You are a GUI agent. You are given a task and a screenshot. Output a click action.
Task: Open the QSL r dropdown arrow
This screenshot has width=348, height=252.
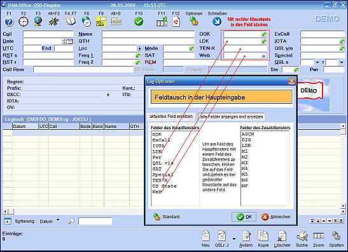[342, 62]
